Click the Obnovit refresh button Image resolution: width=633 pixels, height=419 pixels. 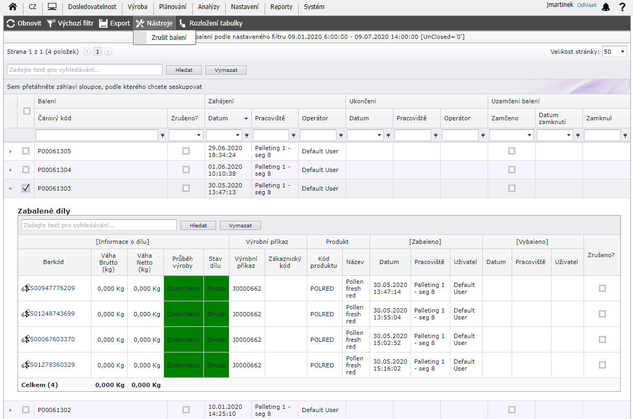24,23
